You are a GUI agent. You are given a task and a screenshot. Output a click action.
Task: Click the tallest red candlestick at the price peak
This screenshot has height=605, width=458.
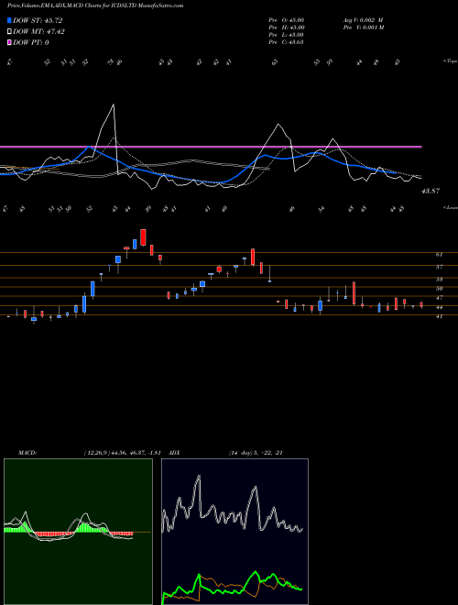[143, 237]
